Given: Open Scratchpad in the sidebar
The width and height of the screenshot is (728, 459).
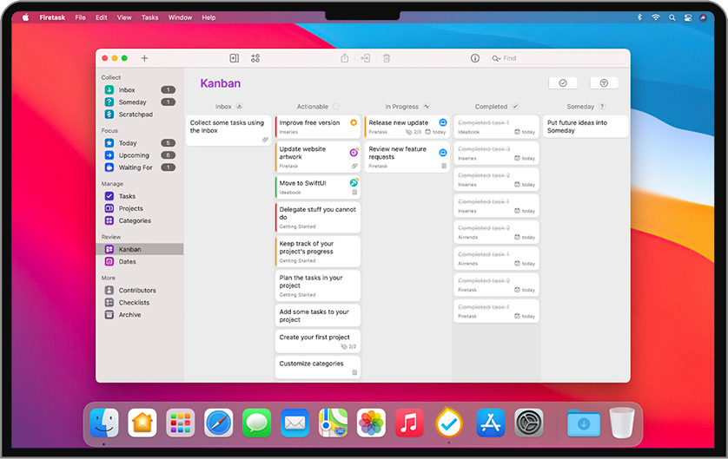Looking at the screenshot, I should [135, 115].
